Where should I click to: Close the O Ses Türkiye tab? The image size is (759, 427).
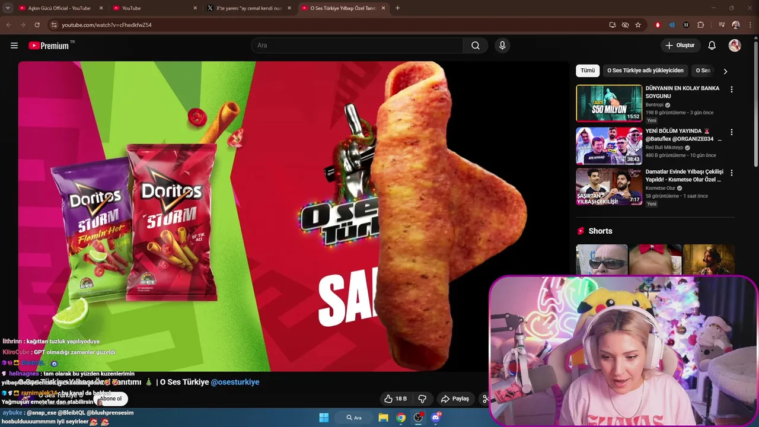[383, 8]
